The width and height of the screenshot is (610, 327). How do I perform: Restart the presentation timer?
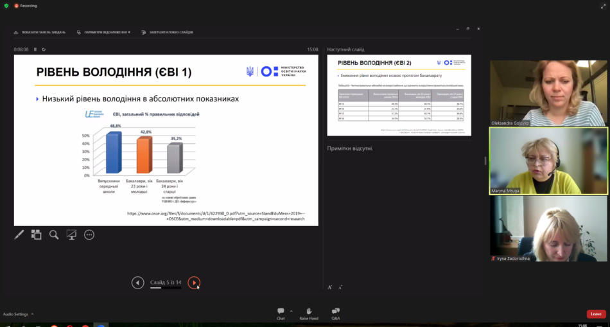pos(44,49)
